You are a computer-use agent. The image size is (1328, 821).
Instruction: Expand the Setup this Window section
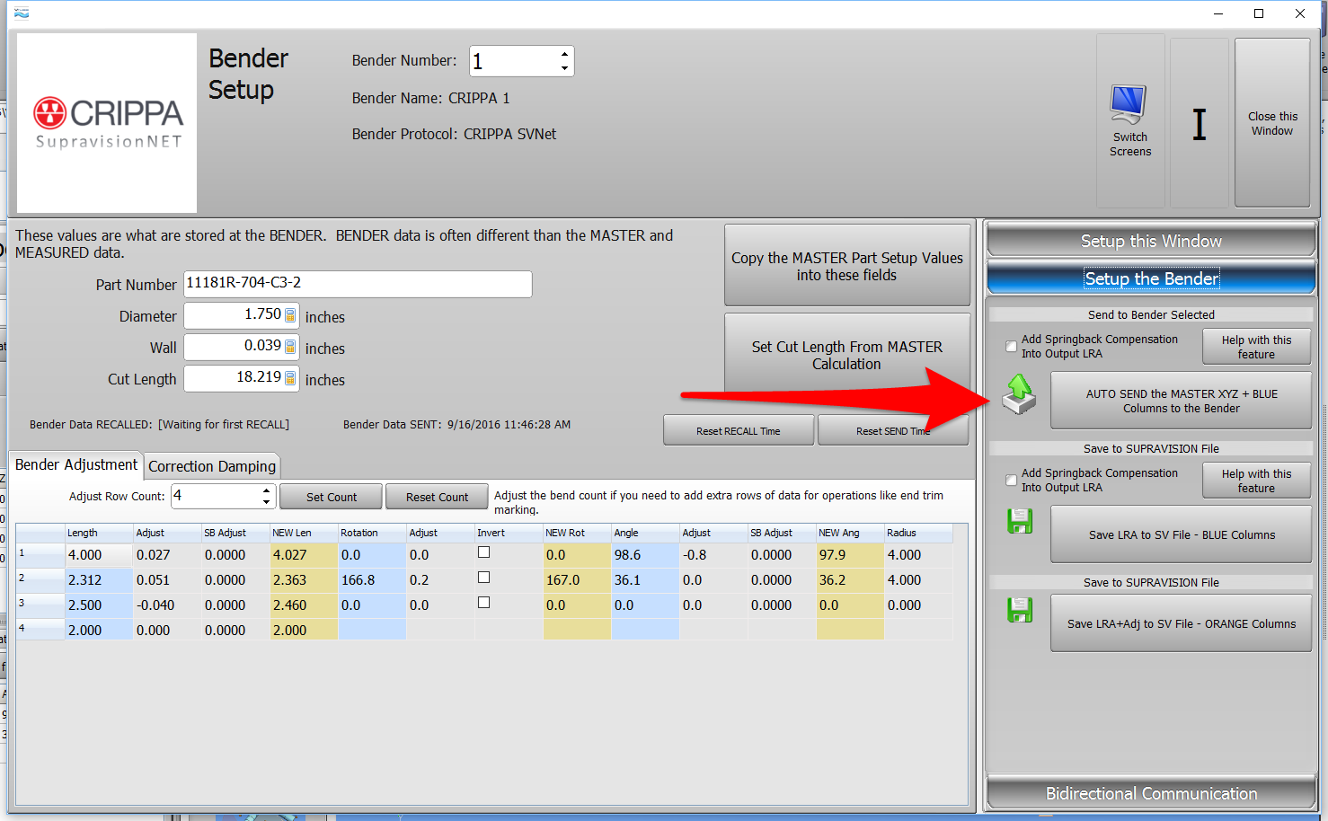[1150, 241]
